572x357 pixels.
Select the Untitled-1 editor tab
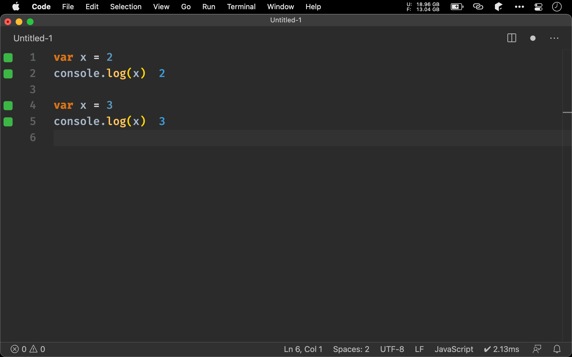[x=33, y=38]
